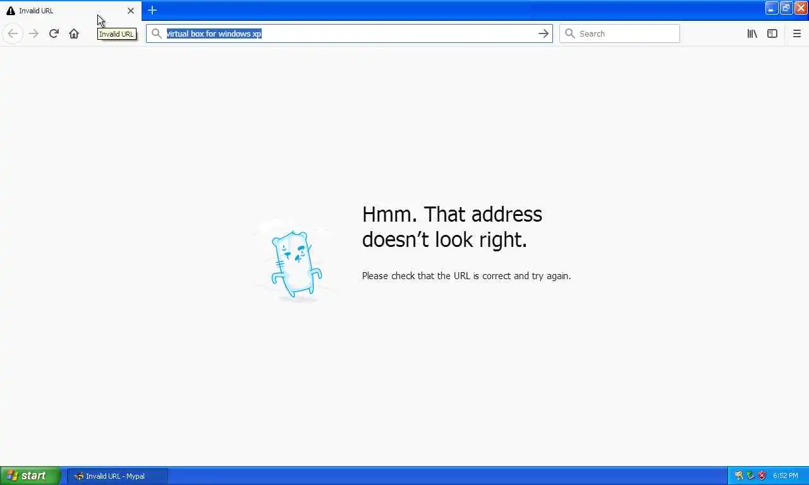Open a new tab with plus button

tap(152, 10)
